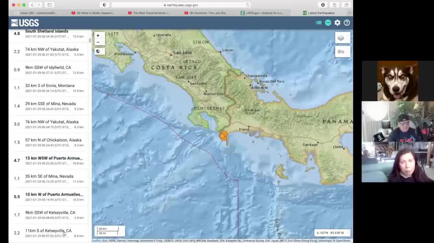Image resolution: width=434 pixels, height=243 pixels.
Task: Reload the page in Safari
Action: (x=247, y=5)
